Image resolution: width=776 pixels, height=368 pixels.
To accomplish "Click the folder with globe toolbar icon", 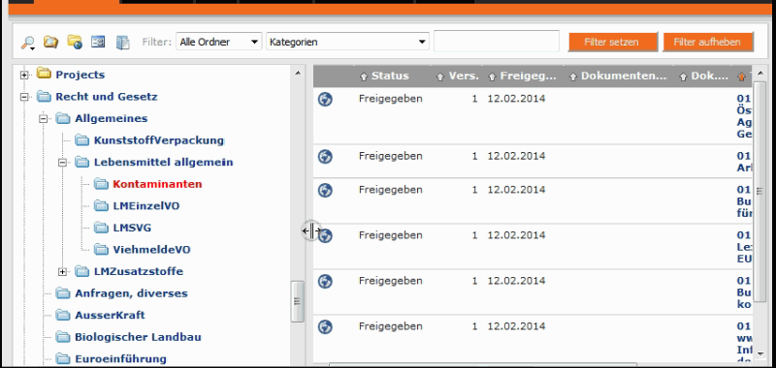I will pos(75,42).
